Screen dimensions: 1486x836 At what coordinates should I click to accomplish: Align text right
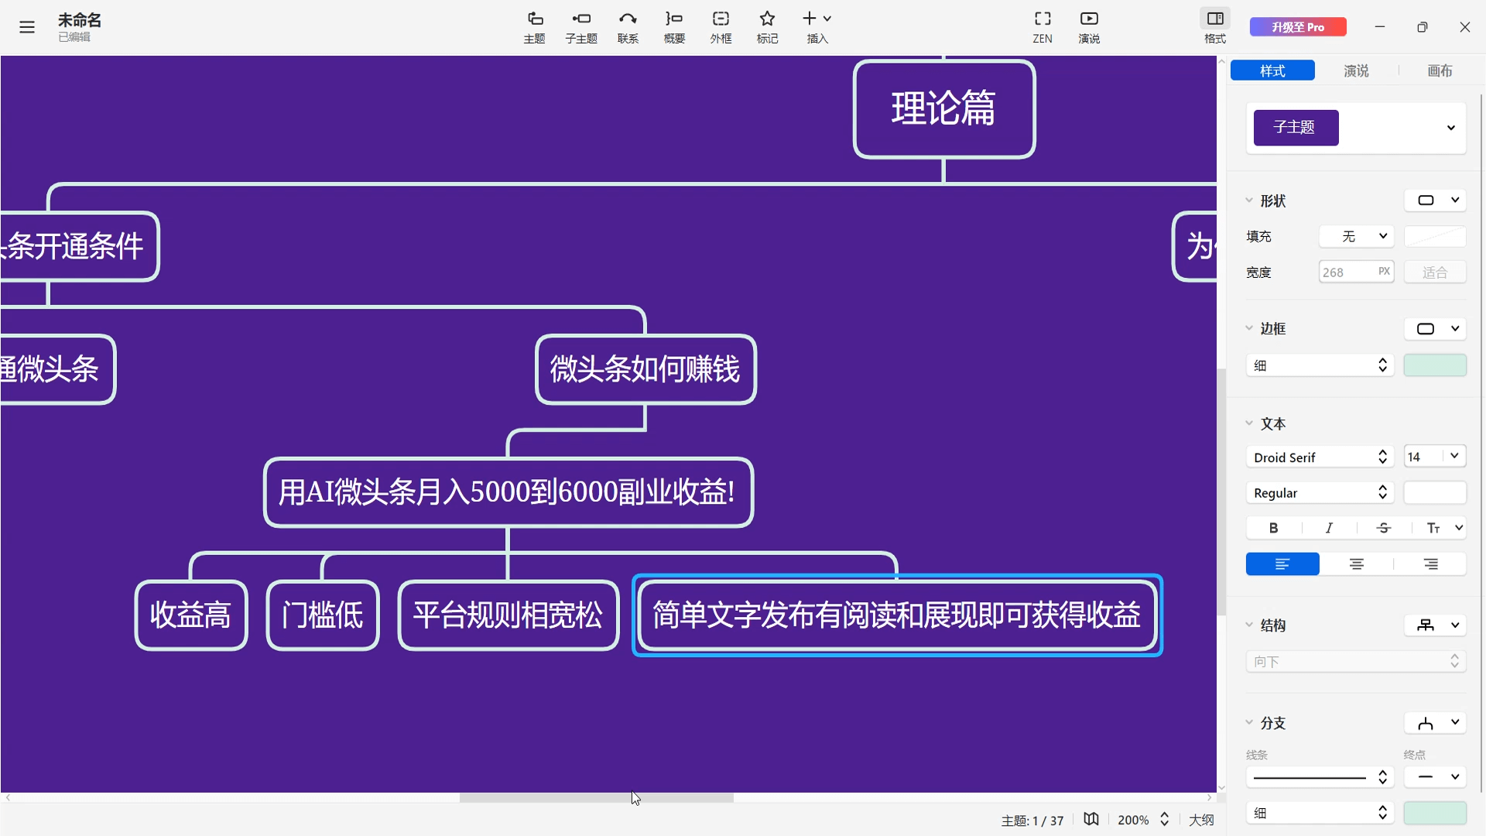(1430, 564)
